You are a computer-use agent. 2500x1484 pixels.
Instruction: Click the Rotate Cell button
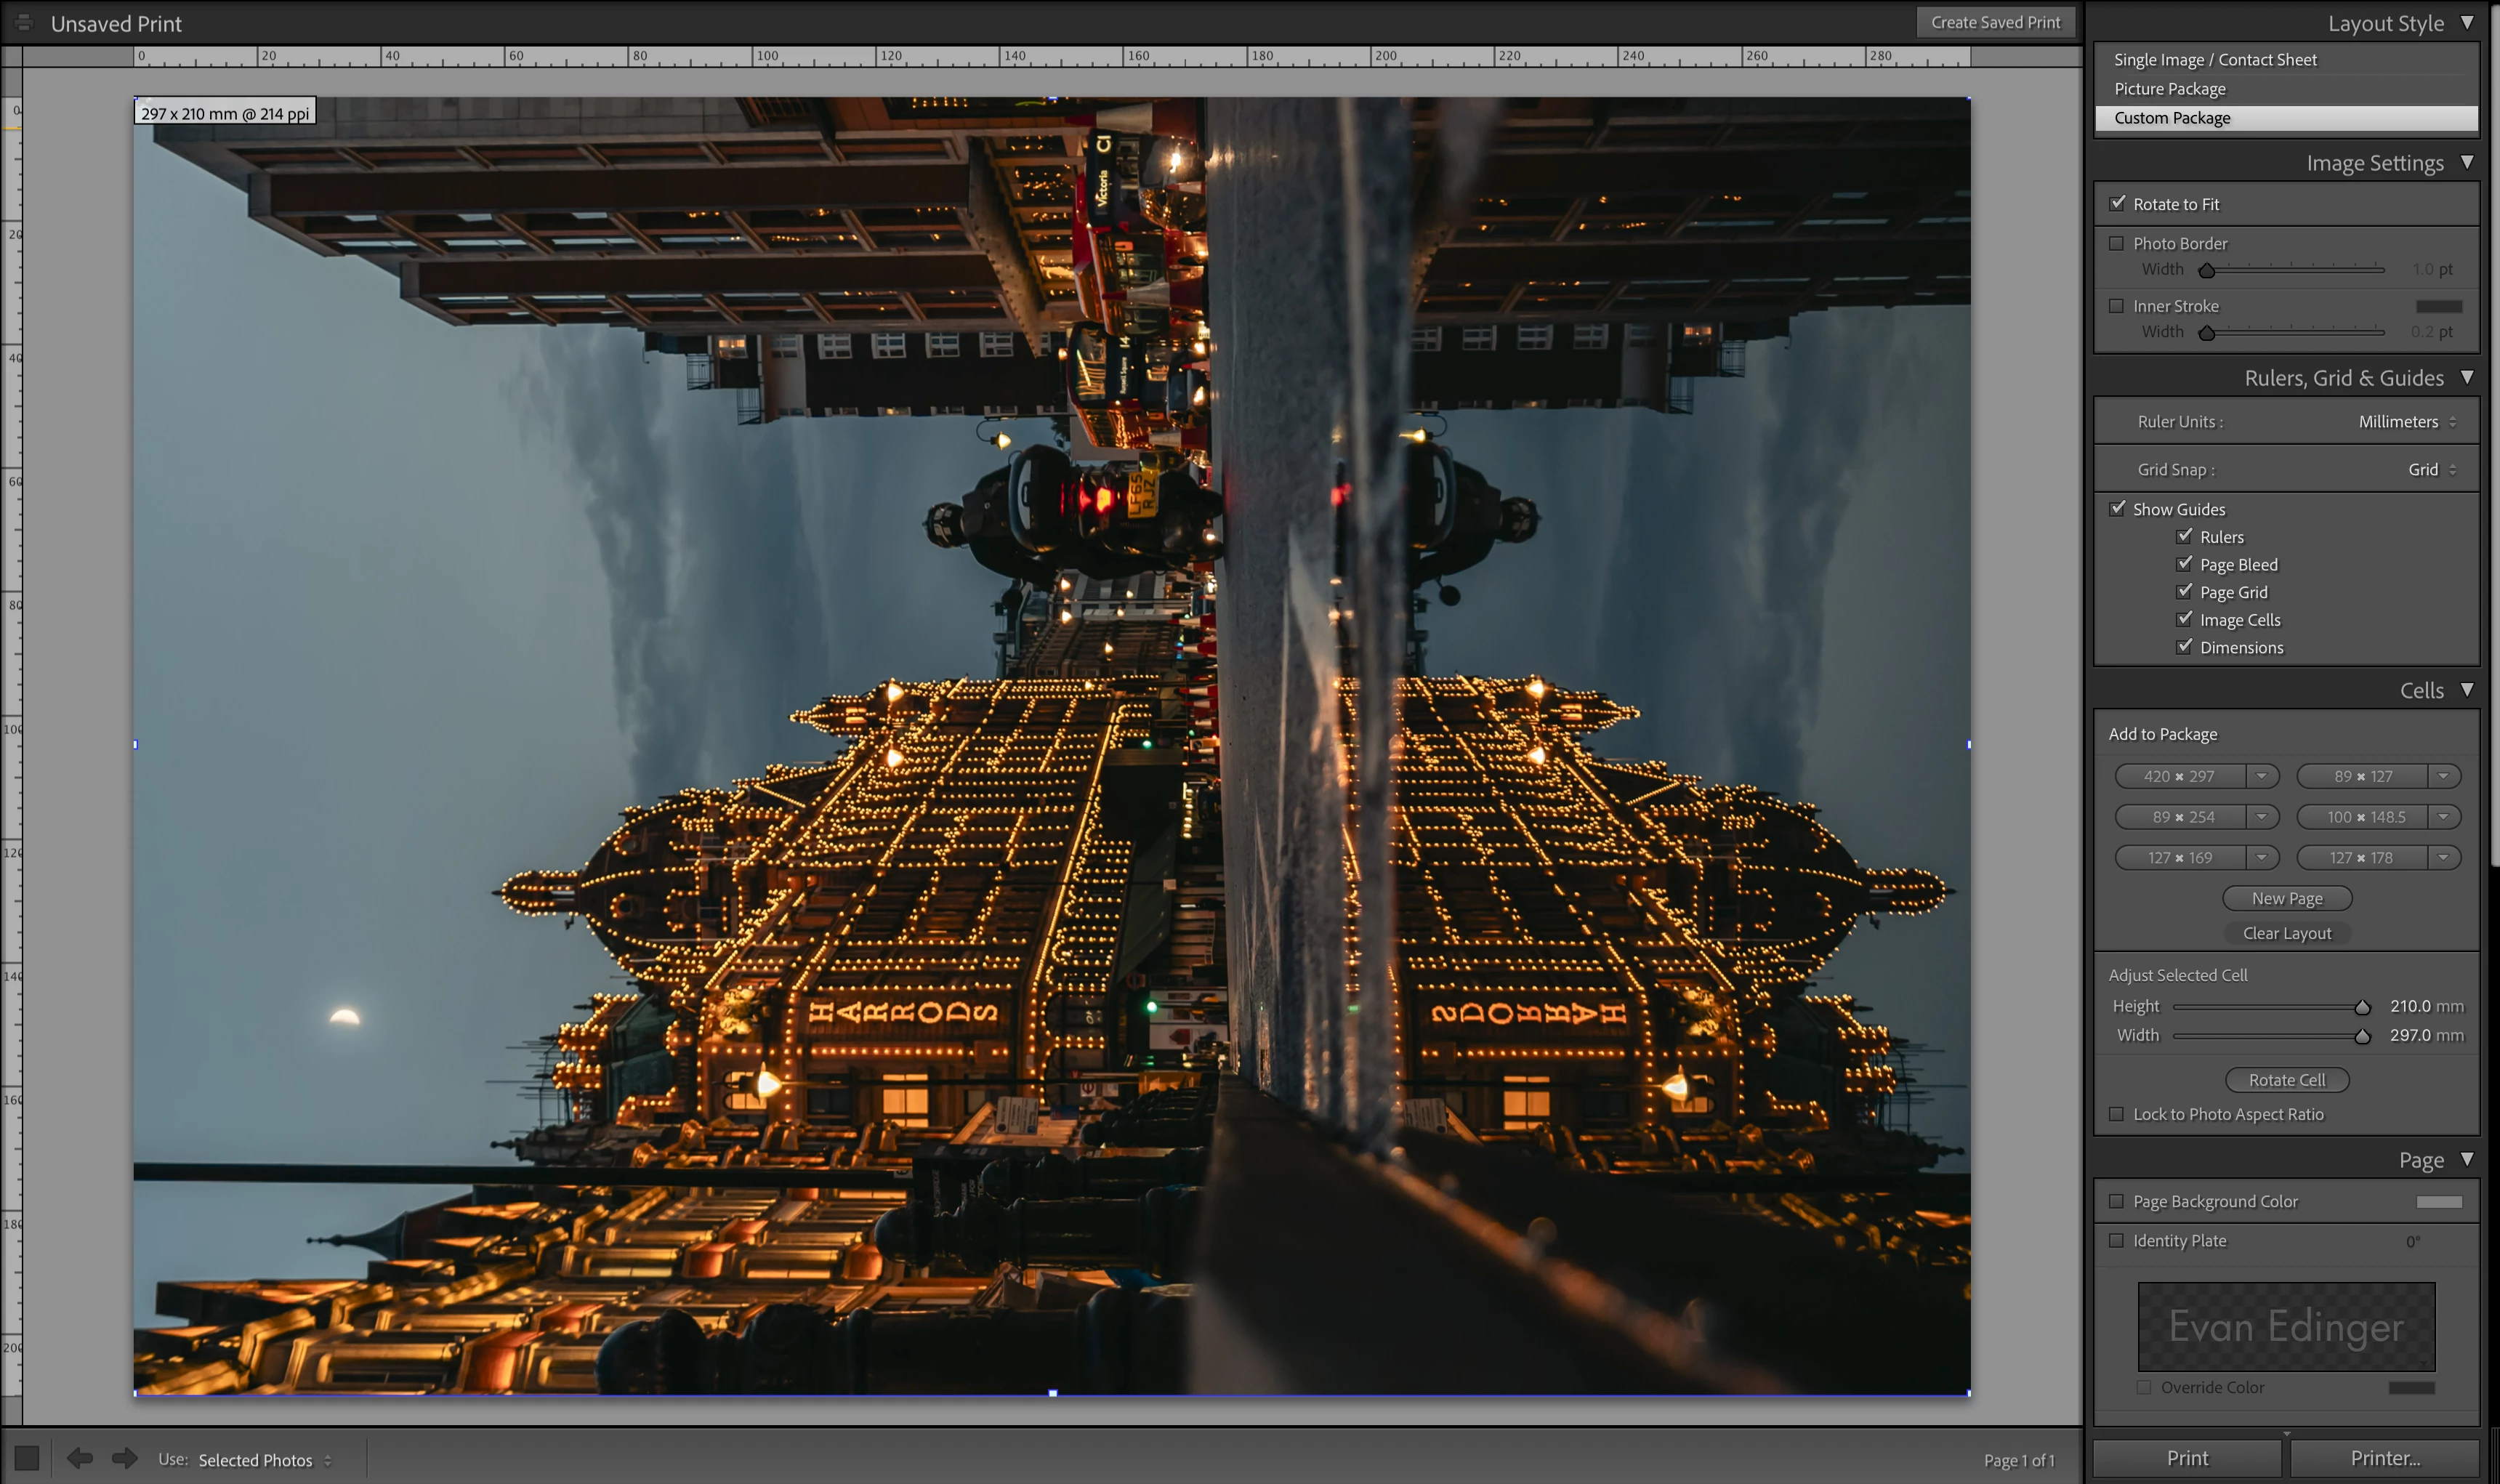[2286, 1080]
